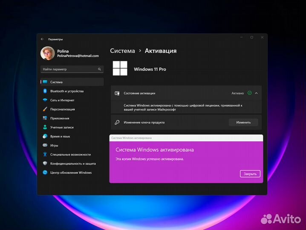Screen dimensions: 306x230
Task: Click the Состояние активации row label
Action: pyautogui.click(x=139, y=93)
